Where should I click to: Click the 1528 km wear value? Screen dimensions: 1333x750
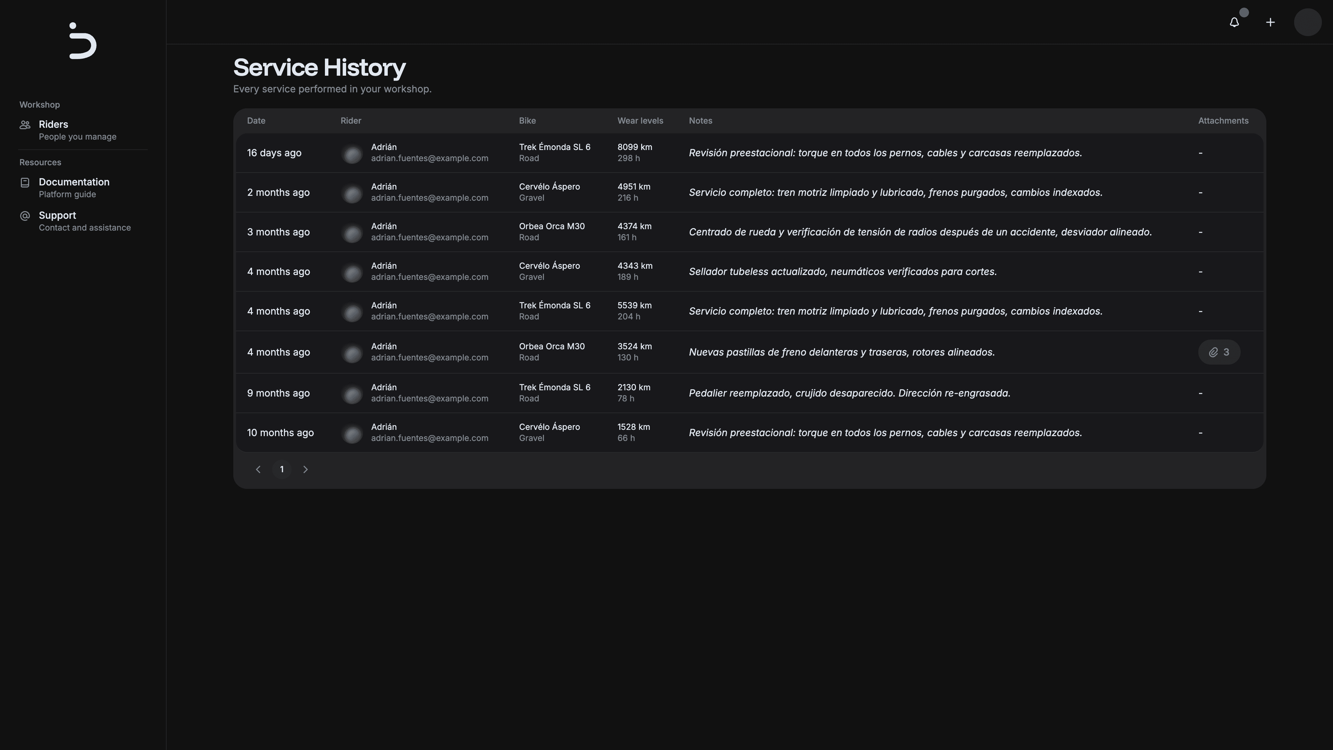[634, 427]
